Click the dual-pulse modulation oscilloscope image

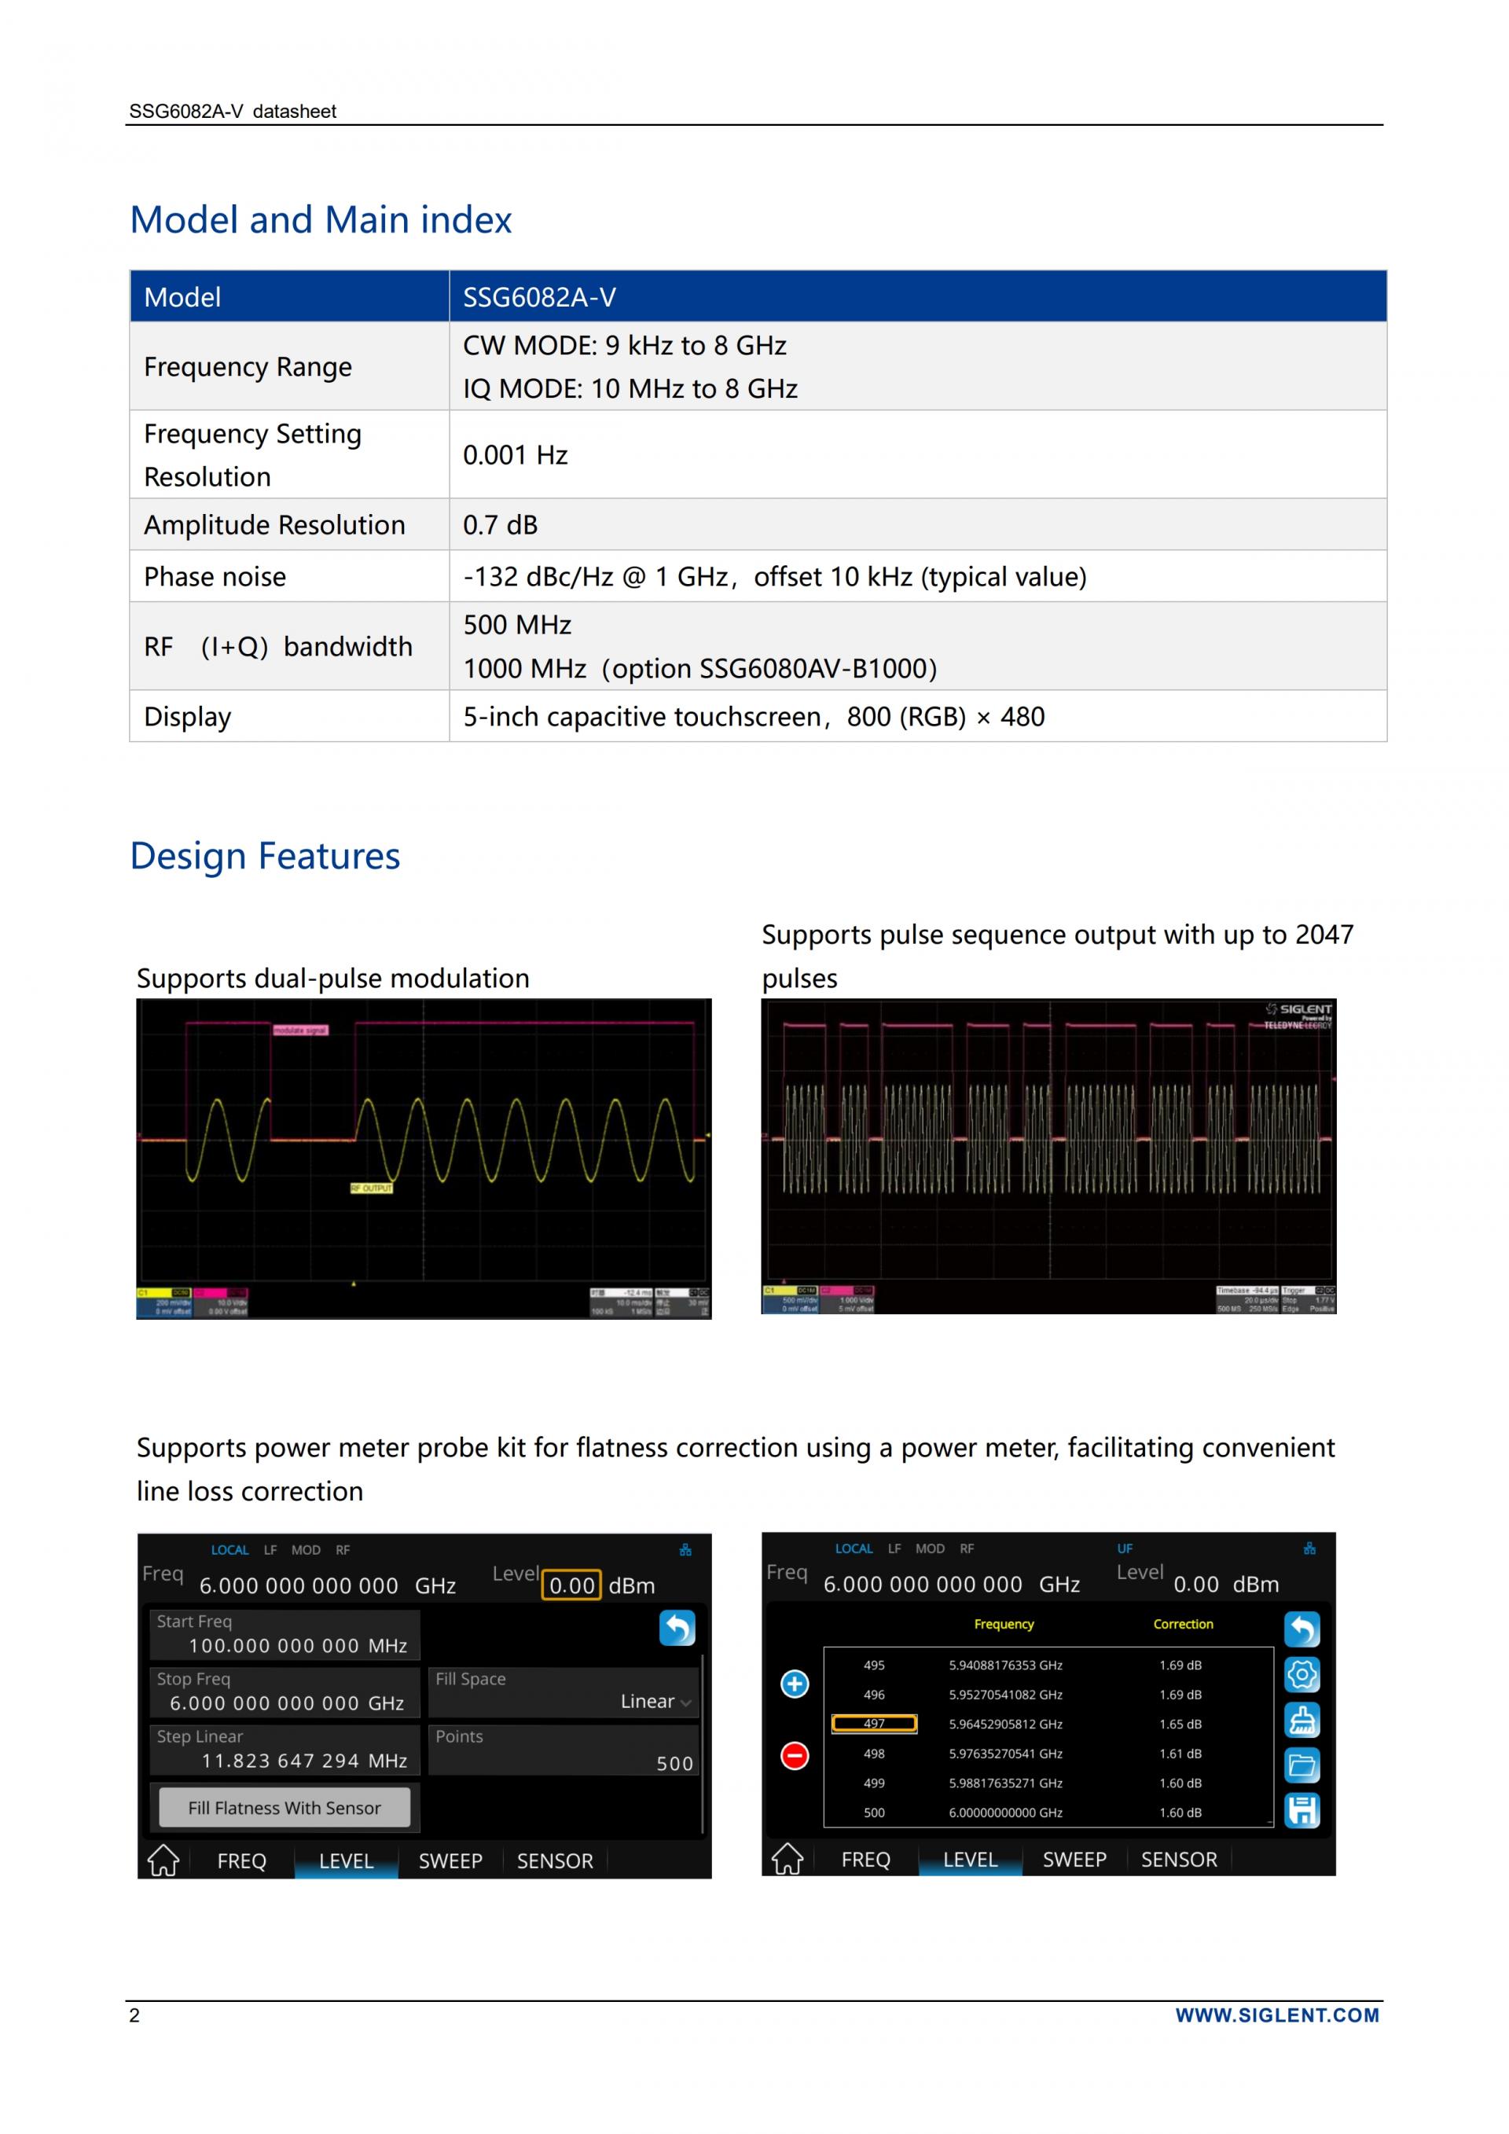coord(424,1158)
